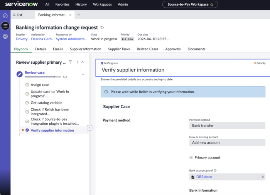Image resolution: width=270 pixels, height=195 pixels.
Task: Open the dashboard gauge icon in the sidebar
Action: tap(5, 36)
